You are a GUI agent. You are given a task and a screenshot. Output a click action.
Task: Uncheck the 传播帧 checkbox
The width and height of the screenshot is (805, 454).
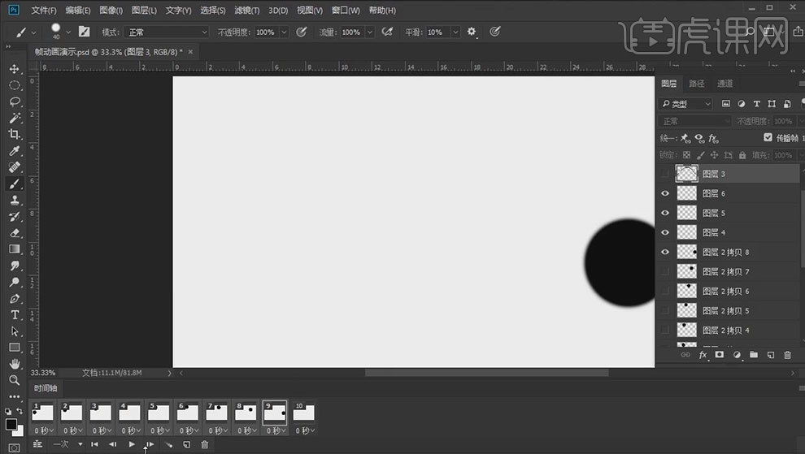(768, 137)
